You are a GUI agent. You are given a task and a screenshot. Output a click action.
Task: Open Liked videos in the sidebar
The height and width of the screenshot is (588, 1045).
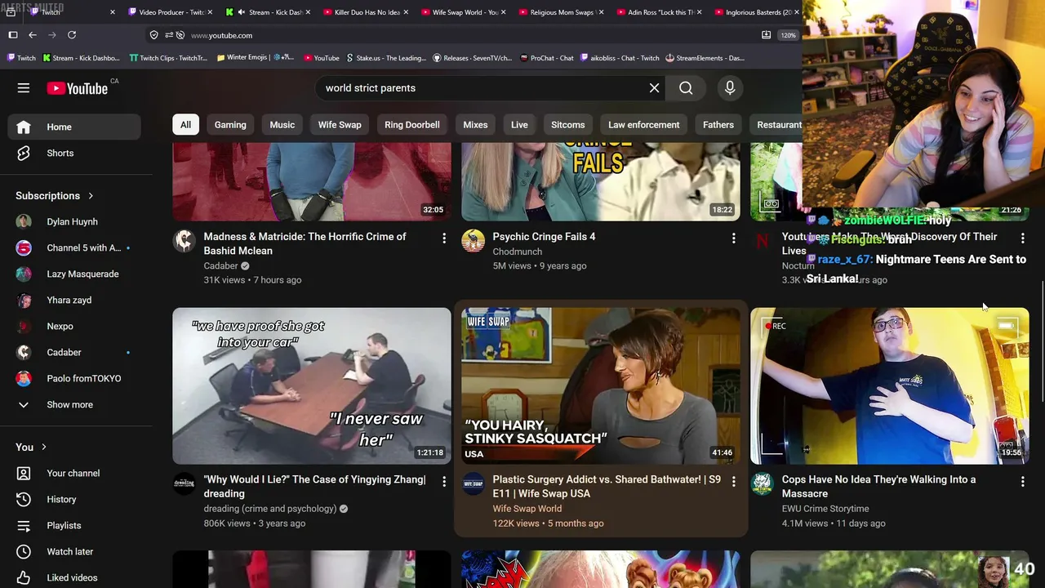point(72,578)
